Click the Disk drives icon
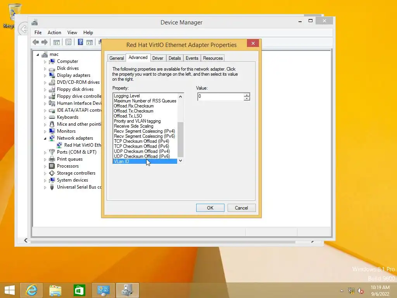Screen dimensions: 397x298 [52, 68]
